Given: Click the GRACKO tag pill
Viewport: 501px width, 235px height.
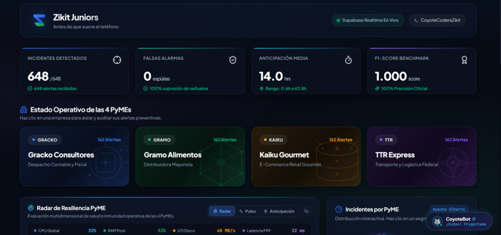Looking at the screenshot, I should pos(45,140).
